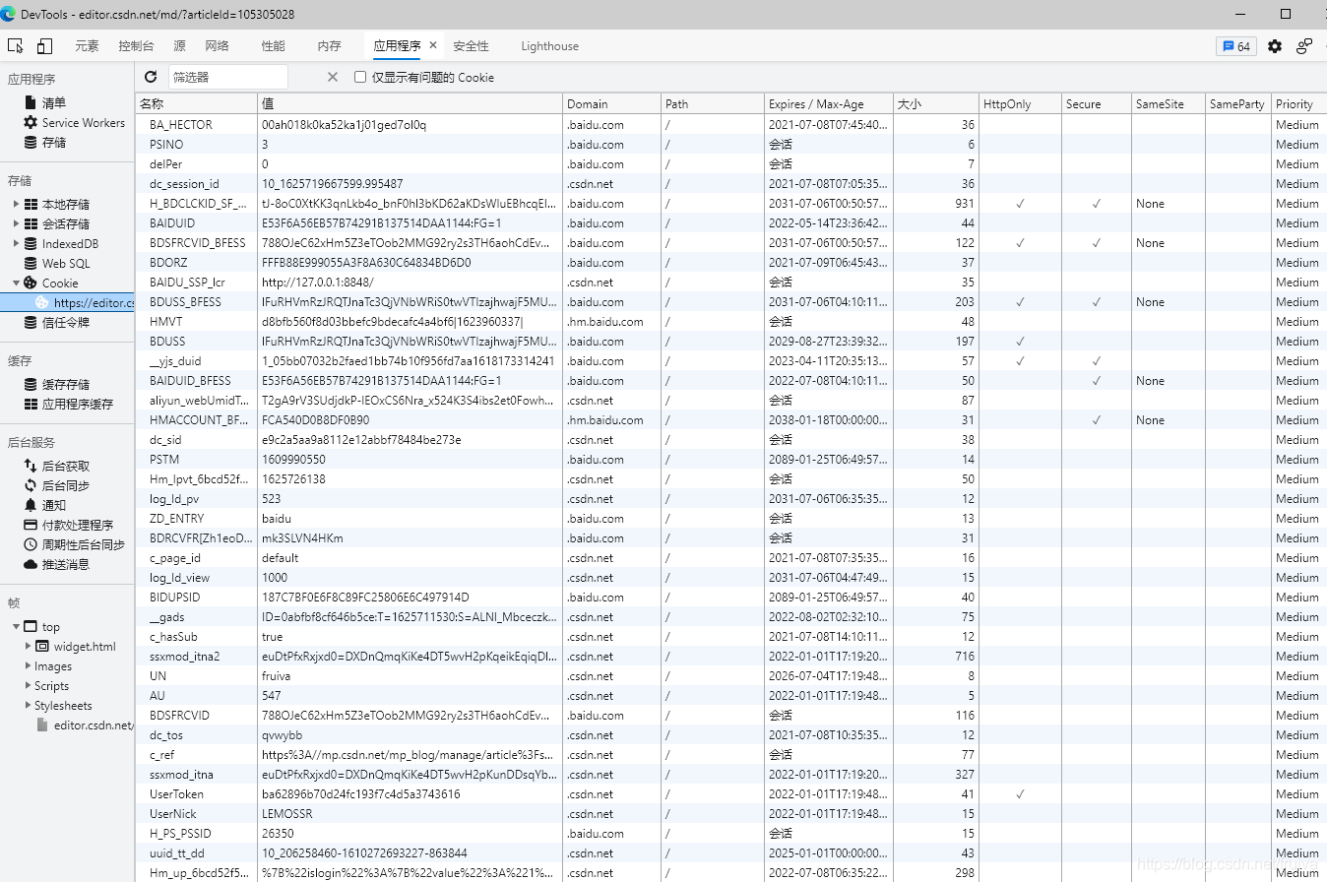Click value http://127.0.0.1:8848/
Image resolution: width=1327 pixels, height=882 pixels.
(319, 283)
